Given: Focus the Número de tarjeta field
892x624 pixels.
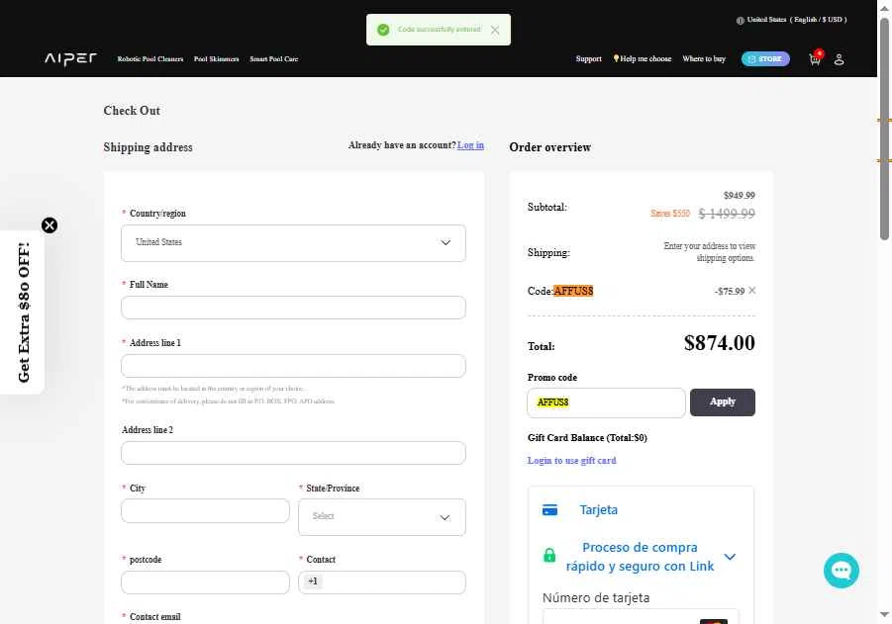Looking at the screenshot, I should pos(641,616).
